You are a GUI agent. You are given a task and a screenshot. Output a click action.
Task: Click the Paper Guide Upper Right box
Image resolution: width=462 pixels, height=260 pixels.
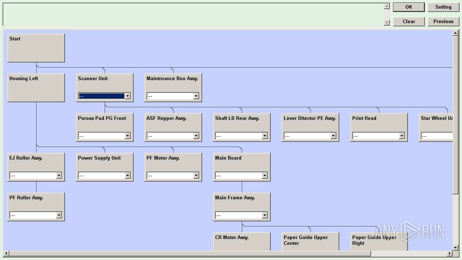(x=379, y=242)
